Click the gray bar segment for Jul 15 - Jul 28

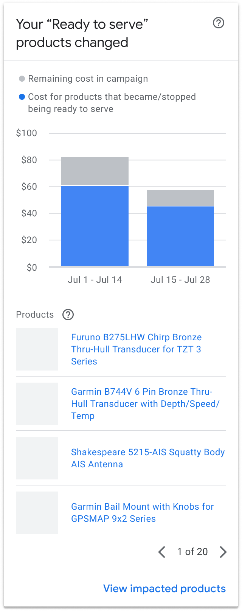tap(180, 198)
